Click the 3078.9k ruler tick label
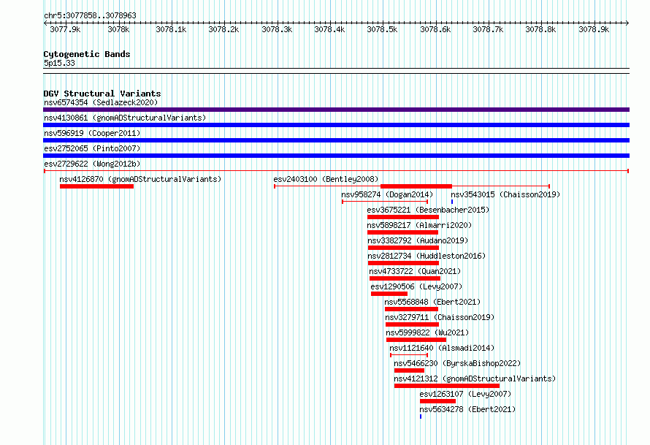650x445 pixels. [x=594, y=29]
